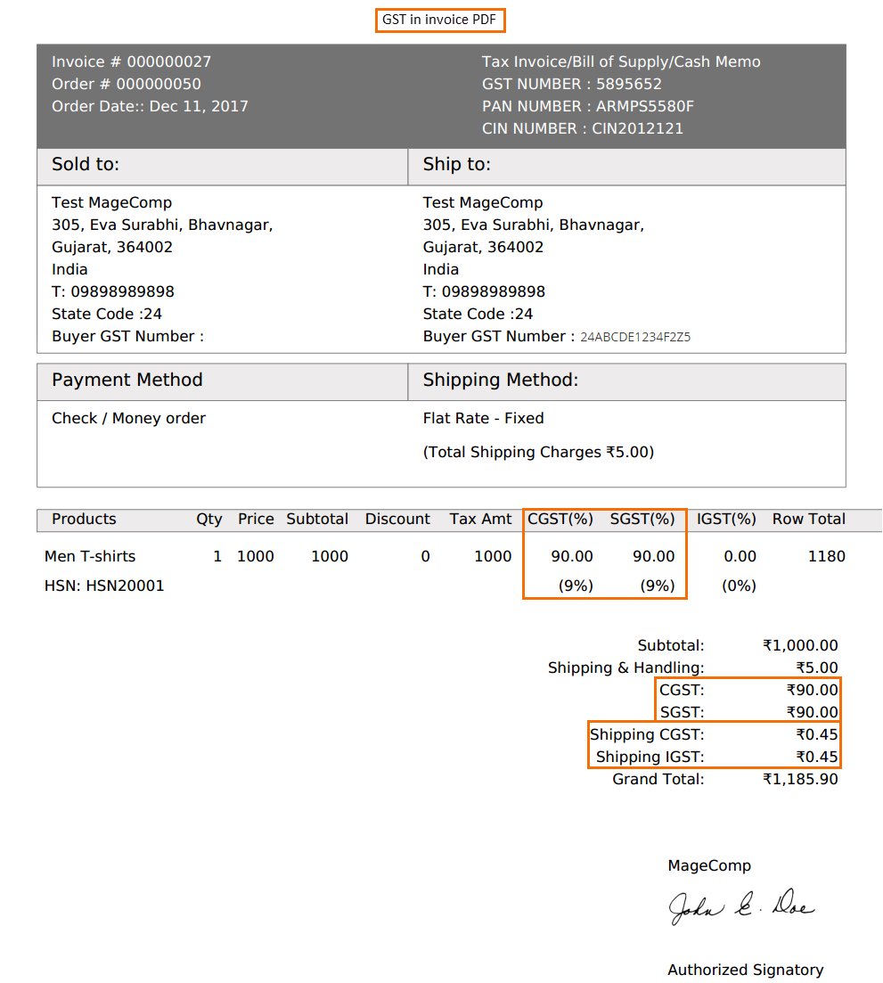883x983 pixels.
Task: Select the 'Men T-shirts' product name
Action: click(x=90, y=557)
